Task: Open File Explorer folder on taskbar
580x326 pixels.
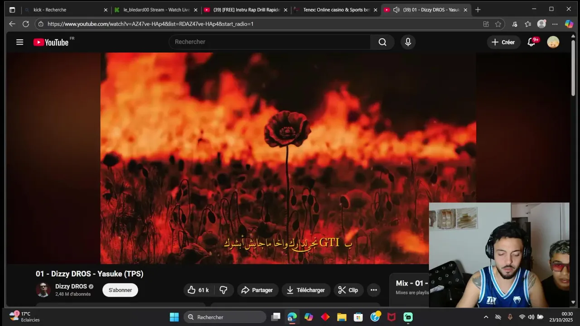Action: click(342, 317)
